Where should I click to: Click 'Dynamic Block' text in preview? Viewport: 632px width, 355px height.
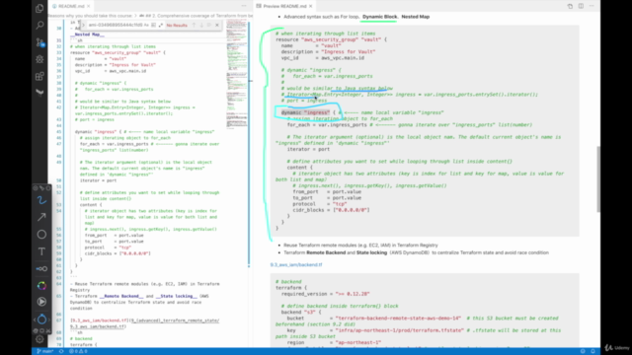coord(379,17)
